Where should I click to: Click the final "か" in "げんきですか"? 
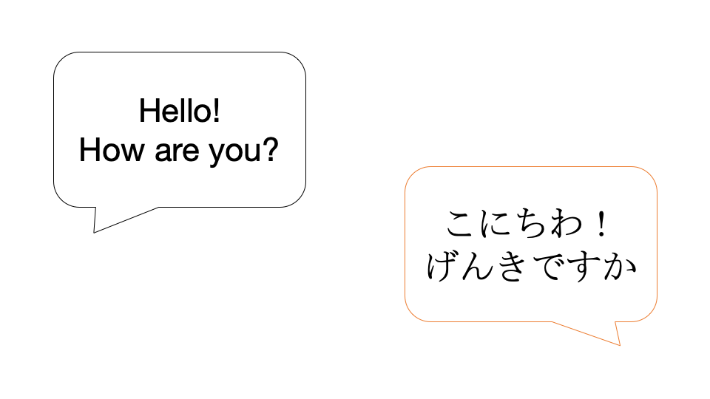(621, 267)
